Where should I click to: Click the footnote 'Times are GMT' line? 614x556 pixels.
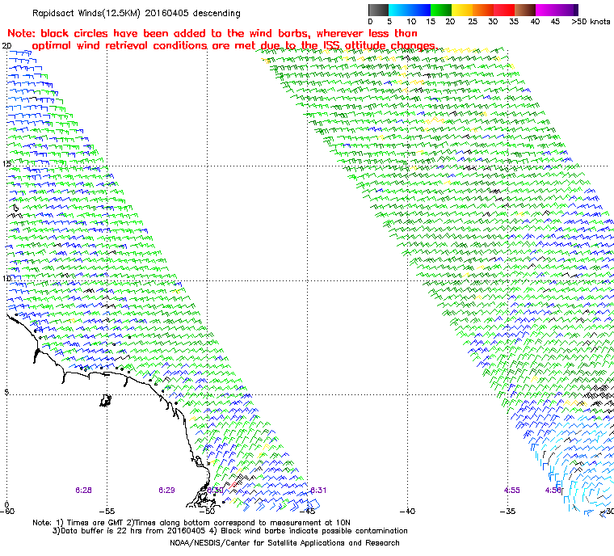click(x=191, y=523)
